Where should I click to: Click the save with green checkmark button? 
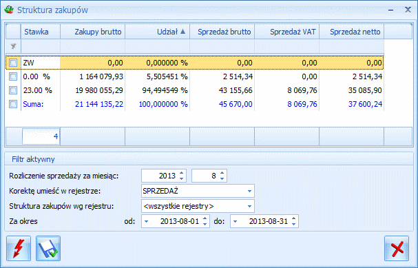click(x=48, y=248)
